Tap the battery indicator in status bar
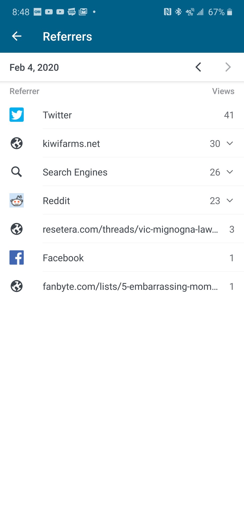 (229, 12)
